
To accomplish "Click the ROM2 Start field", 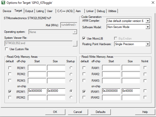I will 37,74.
